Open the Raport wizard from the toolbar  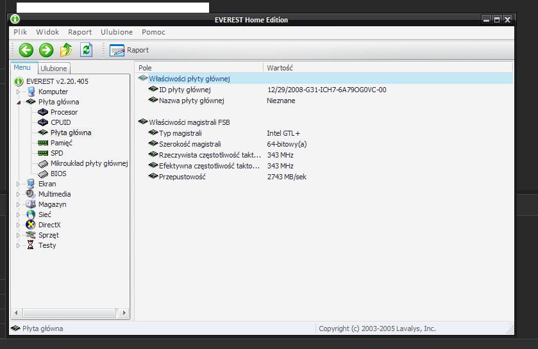click(130, 50)
